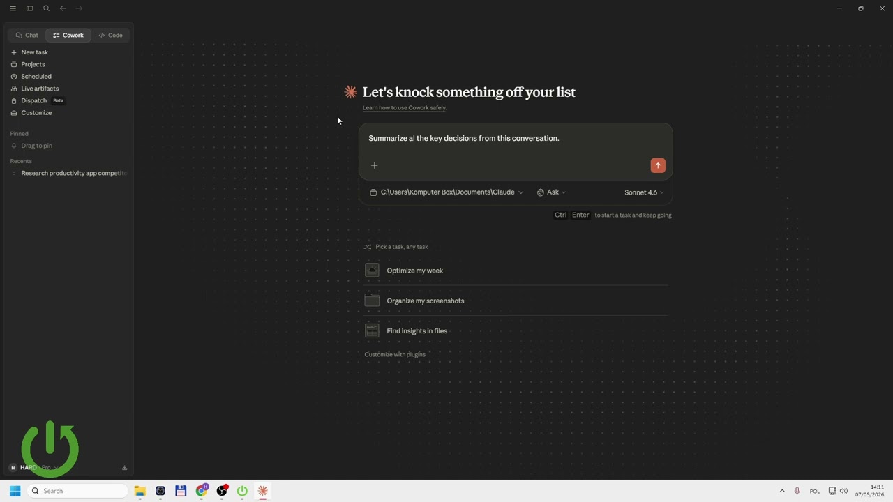Screen dimensions: 893x502
Task: Switch to the Chat tab
Action: [27, 35]
